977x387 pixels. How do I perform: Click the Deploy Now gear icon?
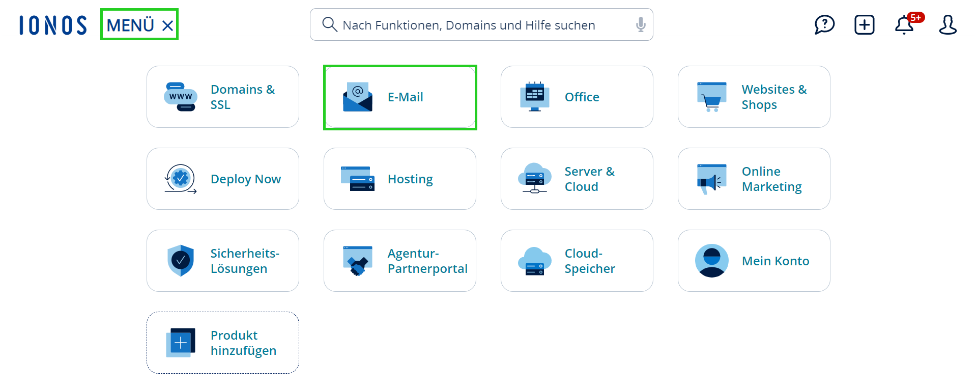tap(181, 179)
